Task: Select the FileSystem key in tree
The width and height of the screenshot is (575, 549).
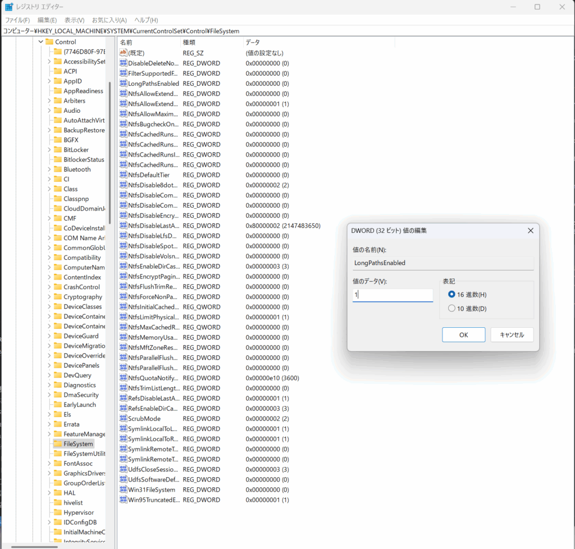Action: point(78,443)
